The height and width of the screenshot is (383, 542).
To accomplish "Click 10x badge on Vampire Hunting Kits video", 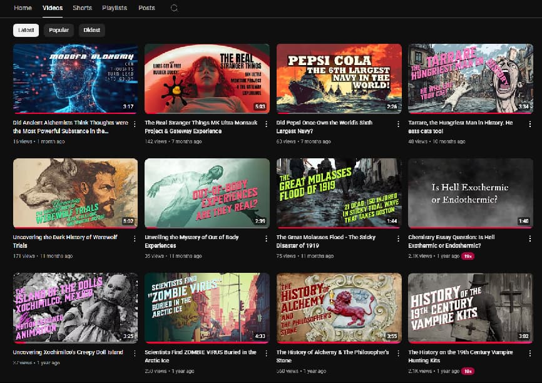I will tap(468, 371).
